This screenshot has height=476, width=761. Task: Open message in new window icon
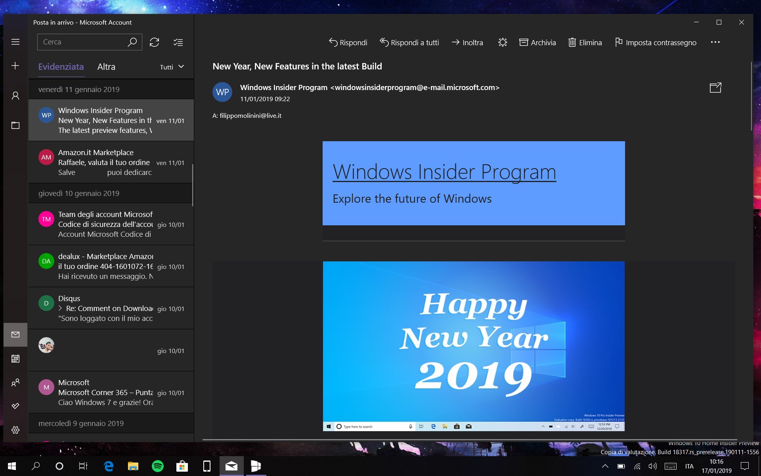coord(715,88)
